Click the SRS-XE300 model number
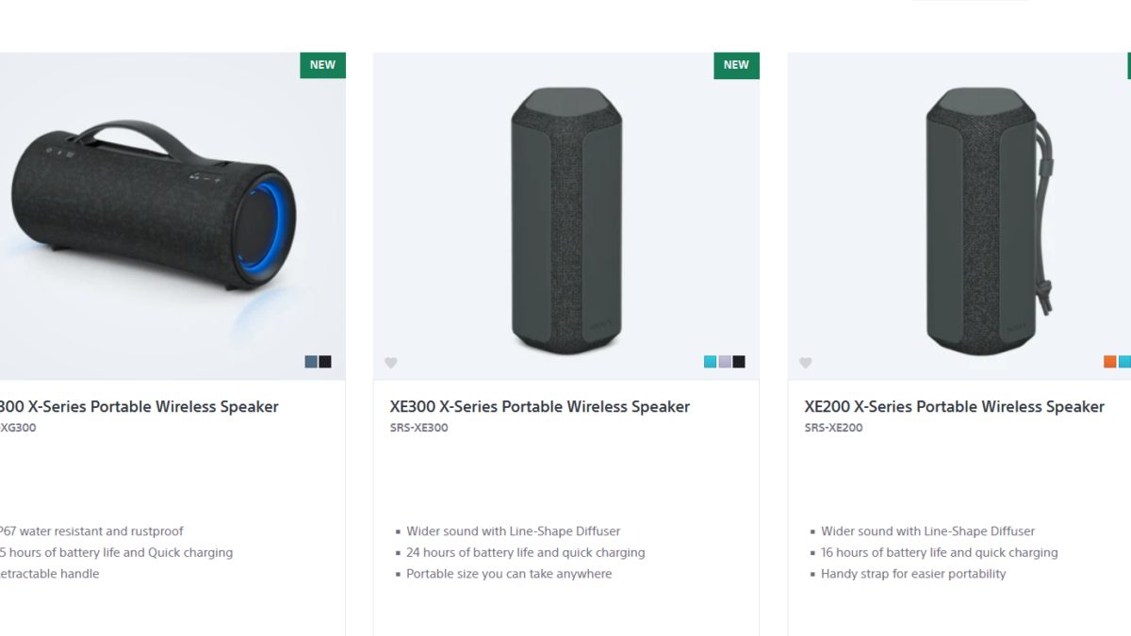Screen dimensions: 1131x636 click(x=418, y=428)
